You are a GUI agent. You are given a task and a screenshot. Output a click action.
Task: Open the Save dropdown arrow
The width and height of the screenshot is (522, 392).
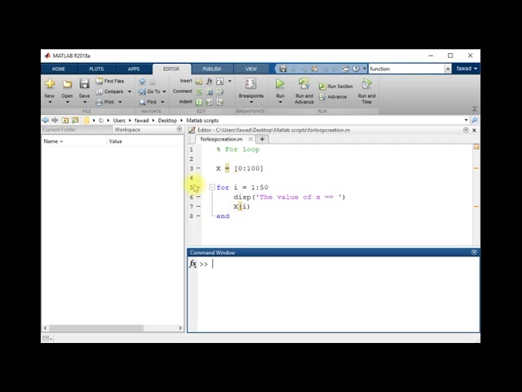(x=85, y=102)
